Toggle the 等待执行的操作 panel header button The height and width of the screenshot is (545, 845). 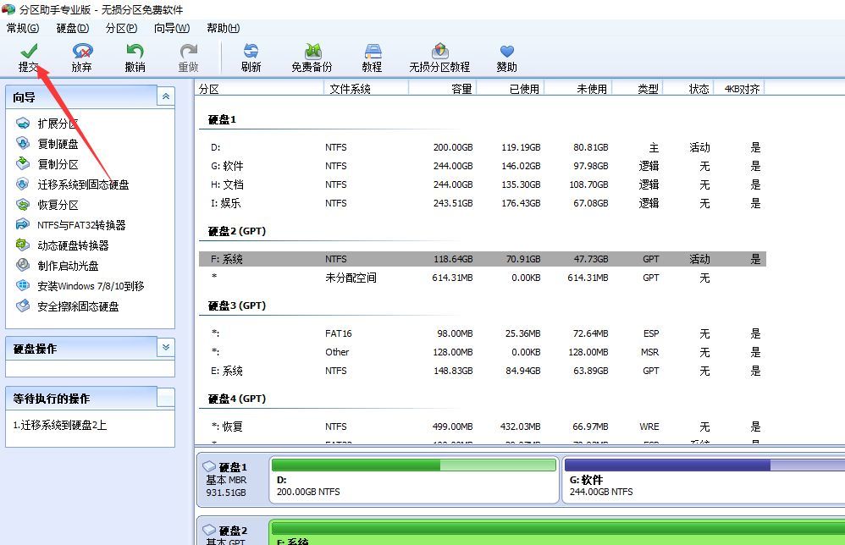coord(166,398)
